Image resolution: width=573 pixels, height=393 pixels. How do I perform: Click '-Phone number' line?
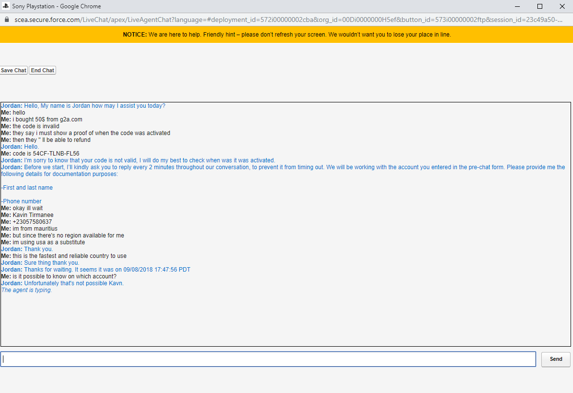(x=21, y=201)
